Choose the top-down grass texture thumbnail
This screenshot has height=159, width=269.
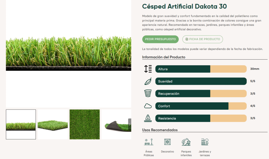pyautogui.click(x=85, y=124)
